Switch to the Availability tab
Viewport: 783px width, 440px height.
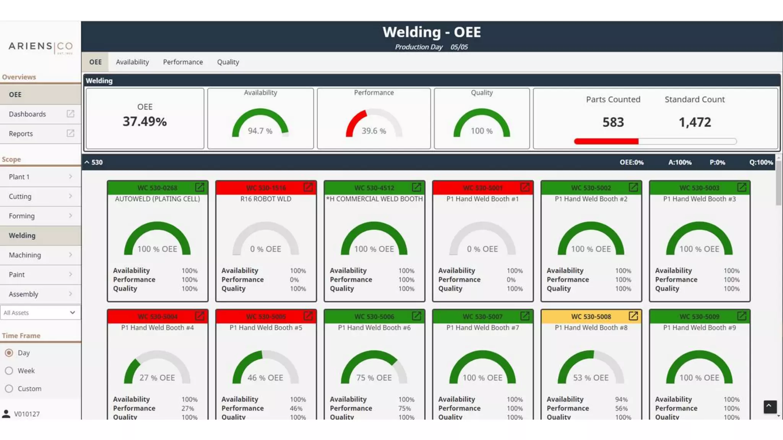click(x=132, y=62)
